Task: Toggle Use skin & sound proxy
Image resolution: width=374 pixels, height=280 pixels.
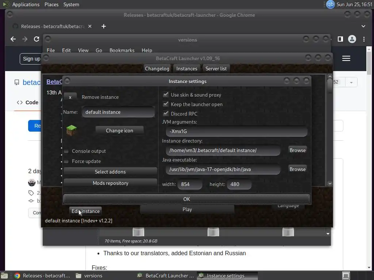Action: (165, 94)
